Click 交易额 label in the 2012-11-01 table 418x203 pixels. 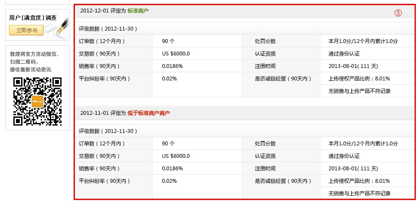click(x=99, y=156)
